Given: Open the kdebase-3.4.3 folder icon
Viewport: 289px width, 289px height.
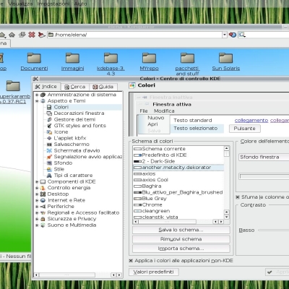Looking at the screenshot, I should pos(111,59).
